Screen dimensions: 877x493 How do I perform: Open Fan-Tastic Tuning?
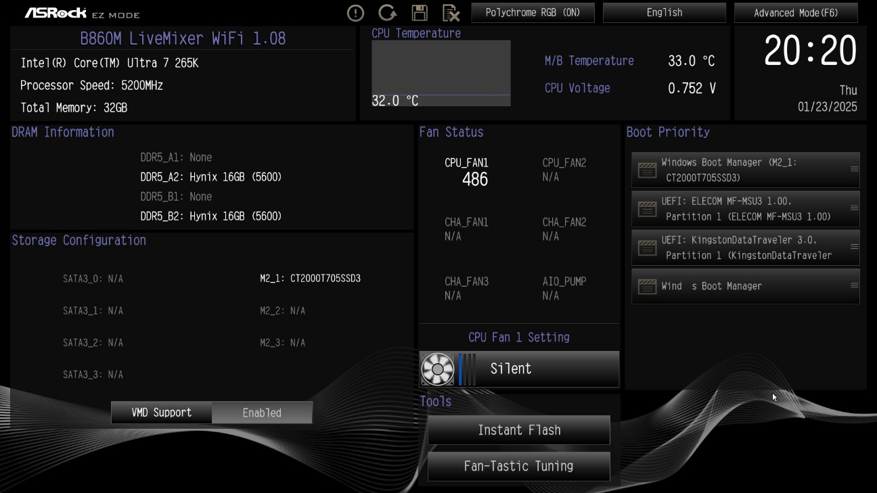[x=519, y=466]
